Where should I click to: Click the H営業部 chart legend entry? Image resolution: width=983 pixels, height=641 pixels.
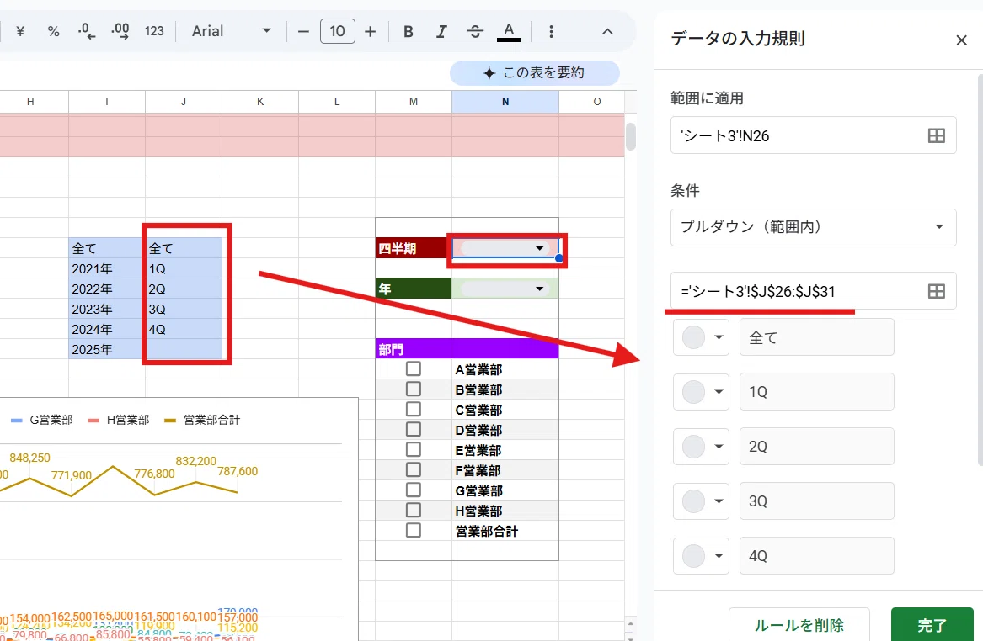click(119, 420)
